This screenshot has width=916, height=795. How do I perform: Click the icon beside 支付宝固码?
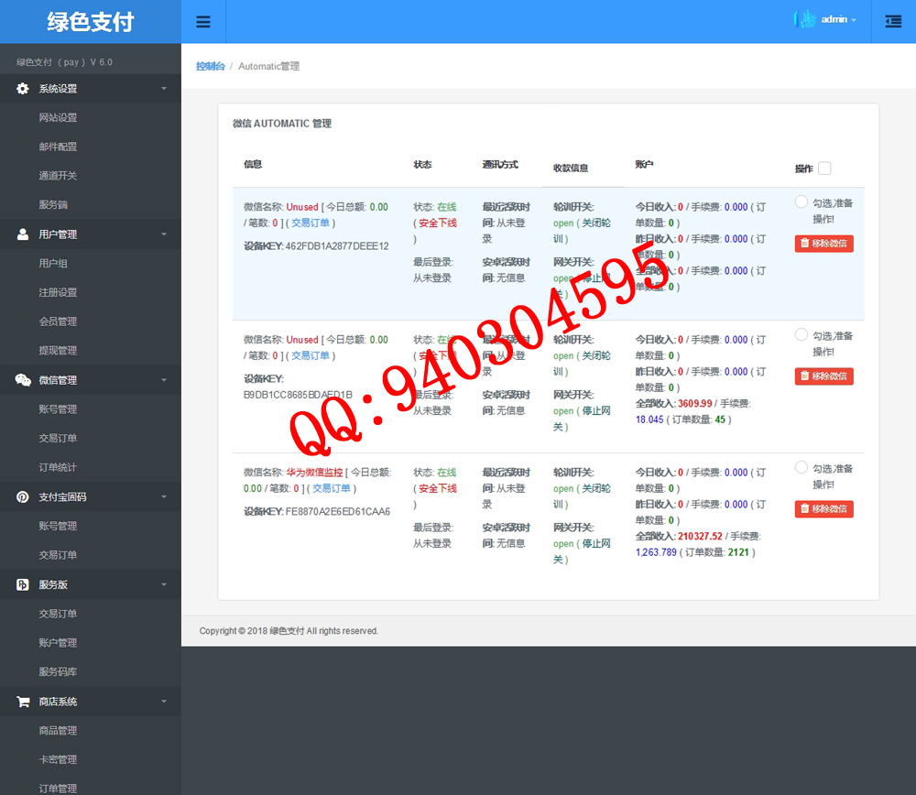click(23, 497)
